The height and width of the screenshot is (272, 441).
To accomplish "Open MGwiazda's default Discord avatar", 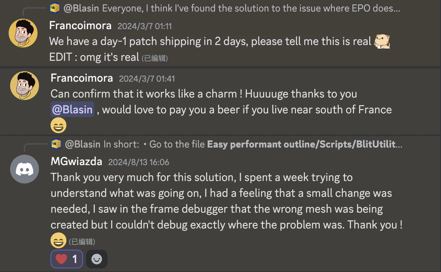I will click(x=24, y=169).
